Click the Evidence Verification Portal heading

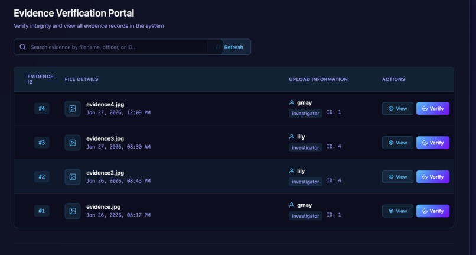coord(74,13)
